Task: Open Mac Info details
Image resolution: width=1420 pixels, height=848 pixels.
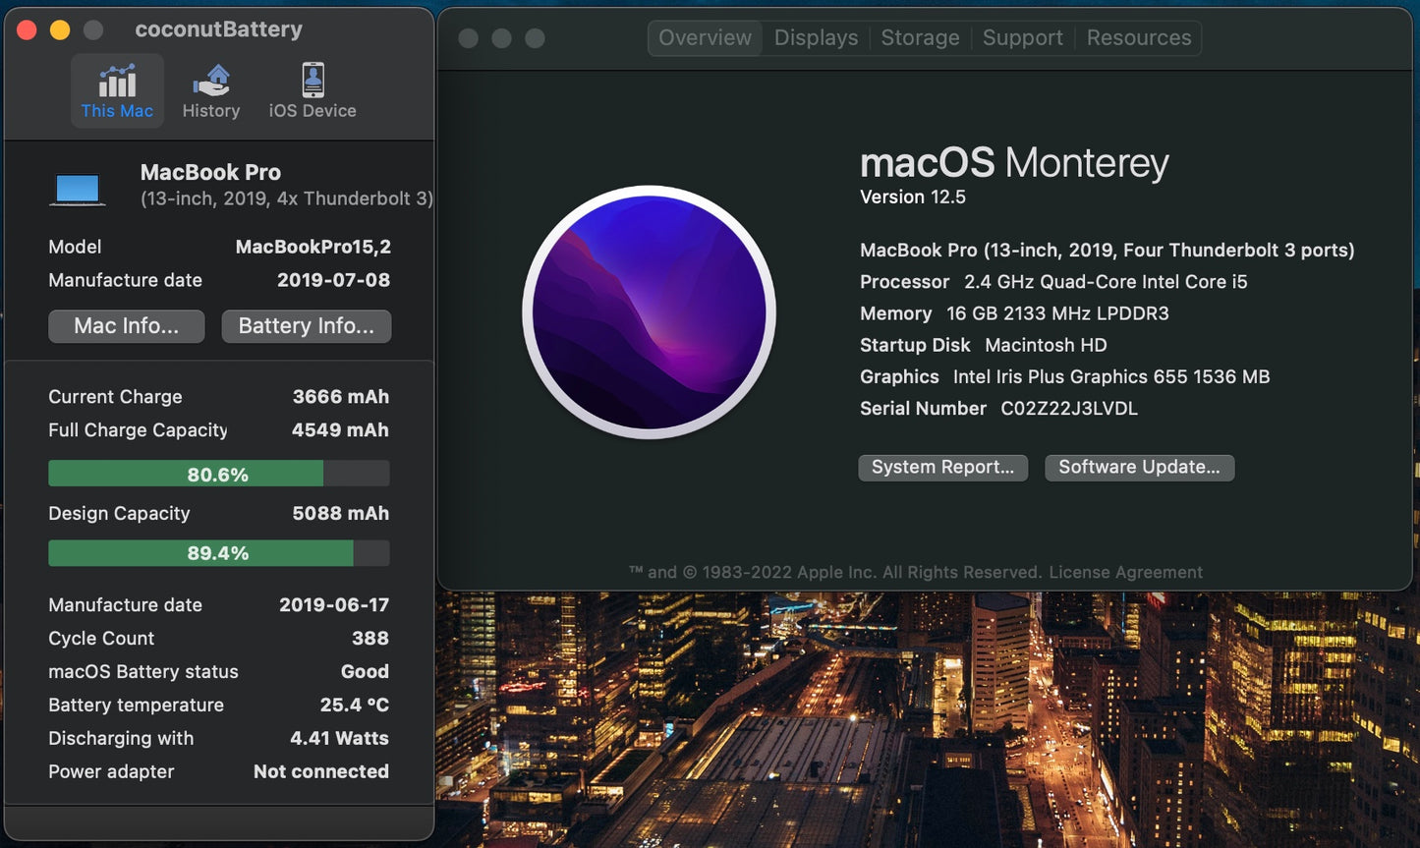Action: tap(126, 325)
